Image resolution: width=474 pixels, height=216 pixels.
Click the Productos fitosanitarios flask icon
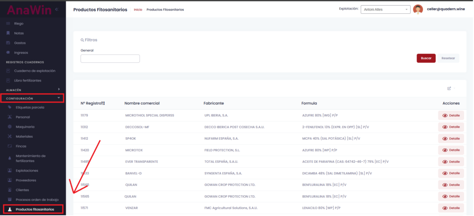pos(10,210)
